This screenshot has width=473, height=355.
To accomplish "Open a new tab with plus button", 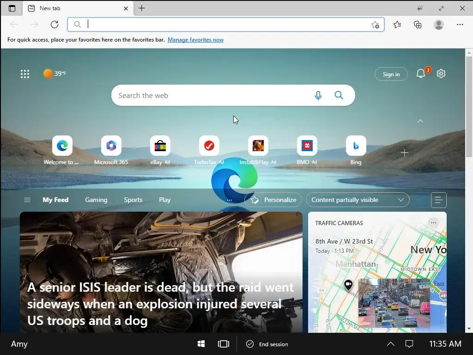I will pyautogui.click(x=141, y=8).
